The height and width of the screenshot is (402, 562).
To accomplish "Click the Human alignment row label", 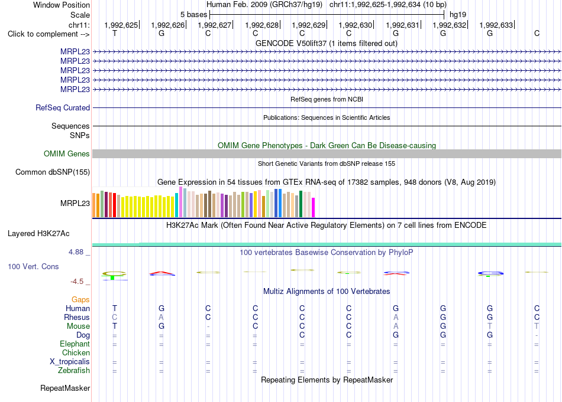I will coord(77,308).
